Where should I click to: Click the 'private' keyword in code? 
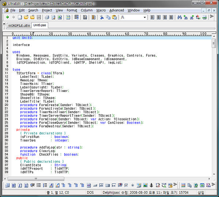pyautogui.click(x=23, y=130)
